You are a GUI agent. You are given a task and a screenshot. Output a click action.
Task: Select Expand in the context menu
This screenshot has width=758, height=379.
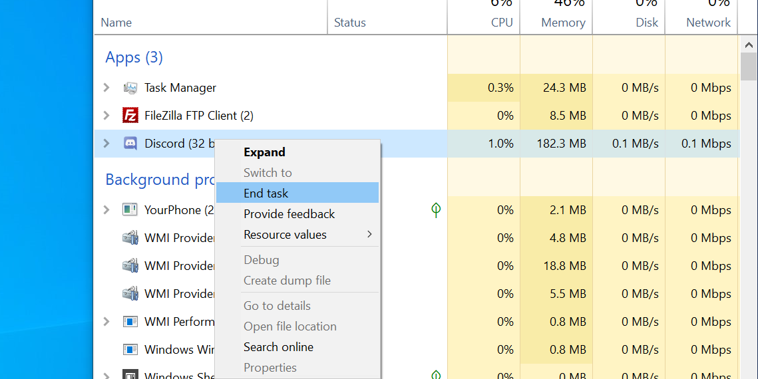[x=264, y=152]
